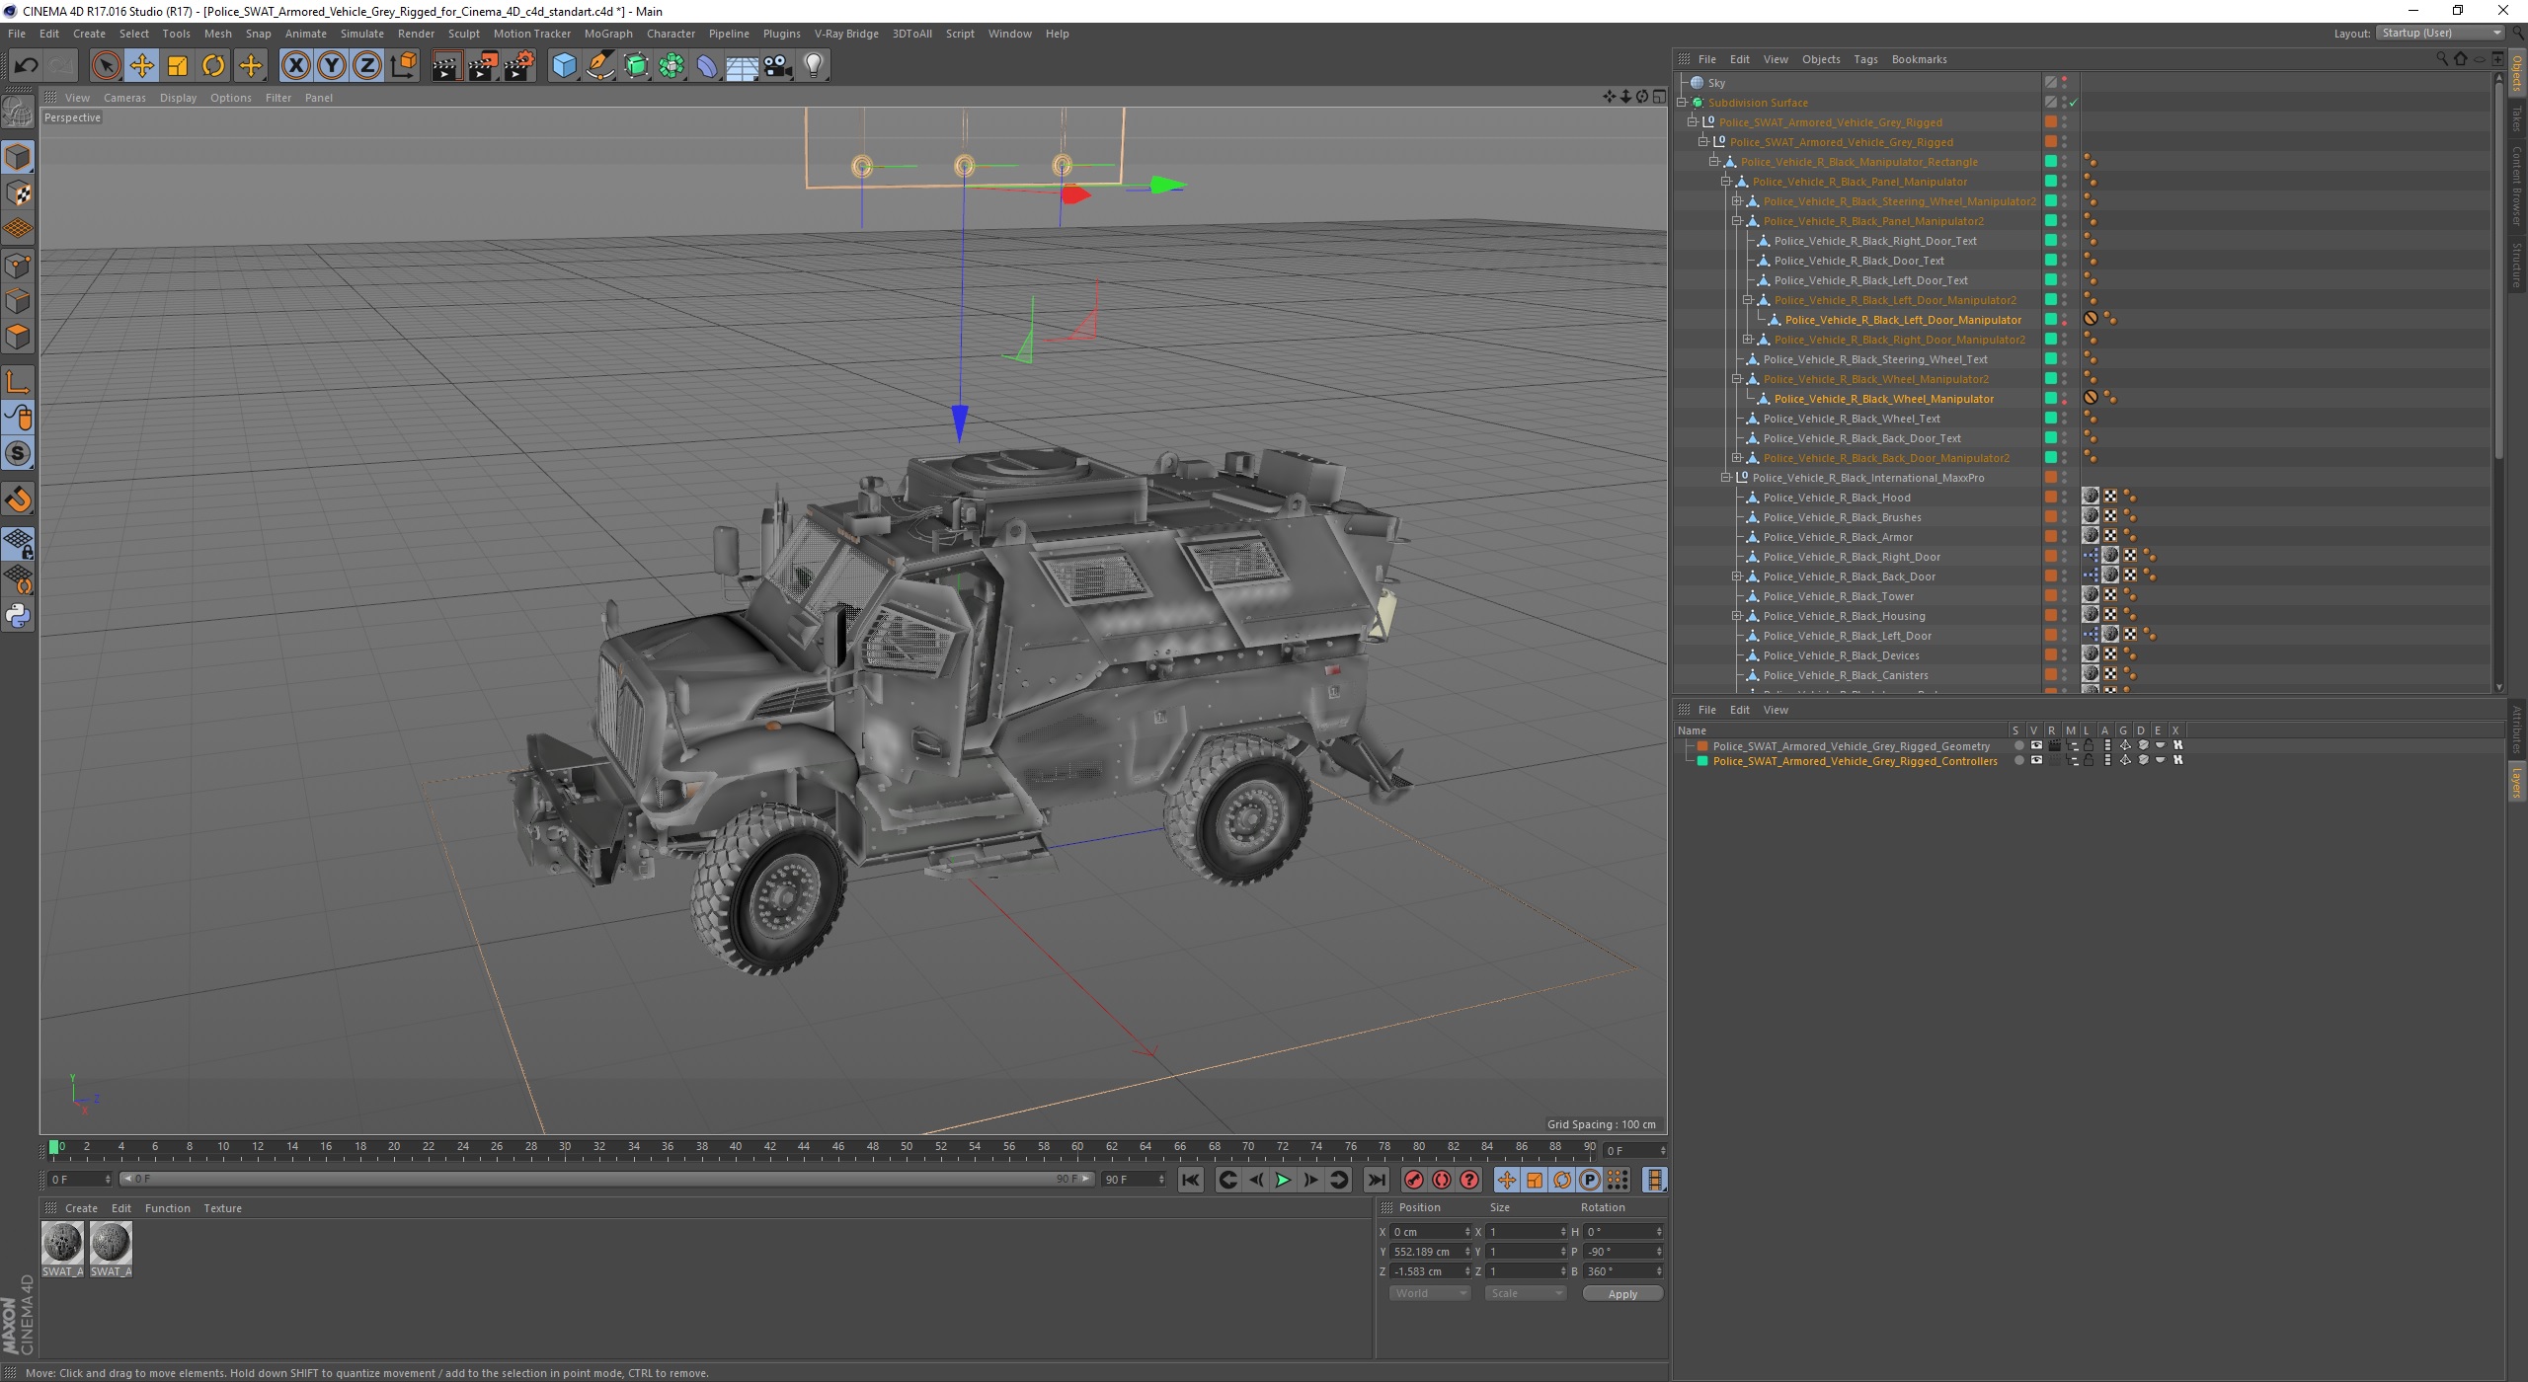Collapse Police_Vehicle_R_Black_Manipulator_Rectangle node

click(1714, 162)
